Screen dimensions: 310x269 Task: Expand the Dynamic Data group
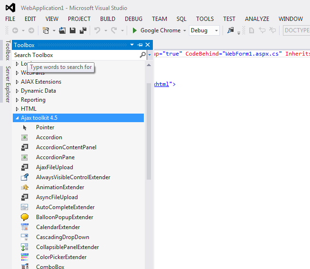pyautogui.click(x=17, y=91)
